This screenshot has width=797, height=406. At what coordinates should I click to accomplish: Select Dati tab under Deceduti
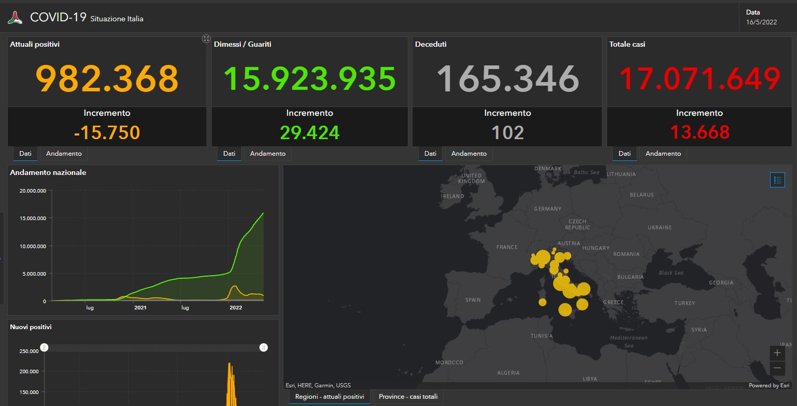(x=430, y=154)
